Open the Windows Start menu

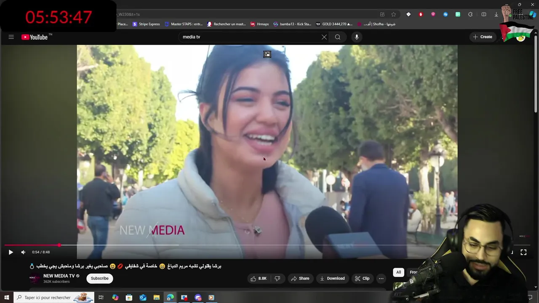(6, 298)
